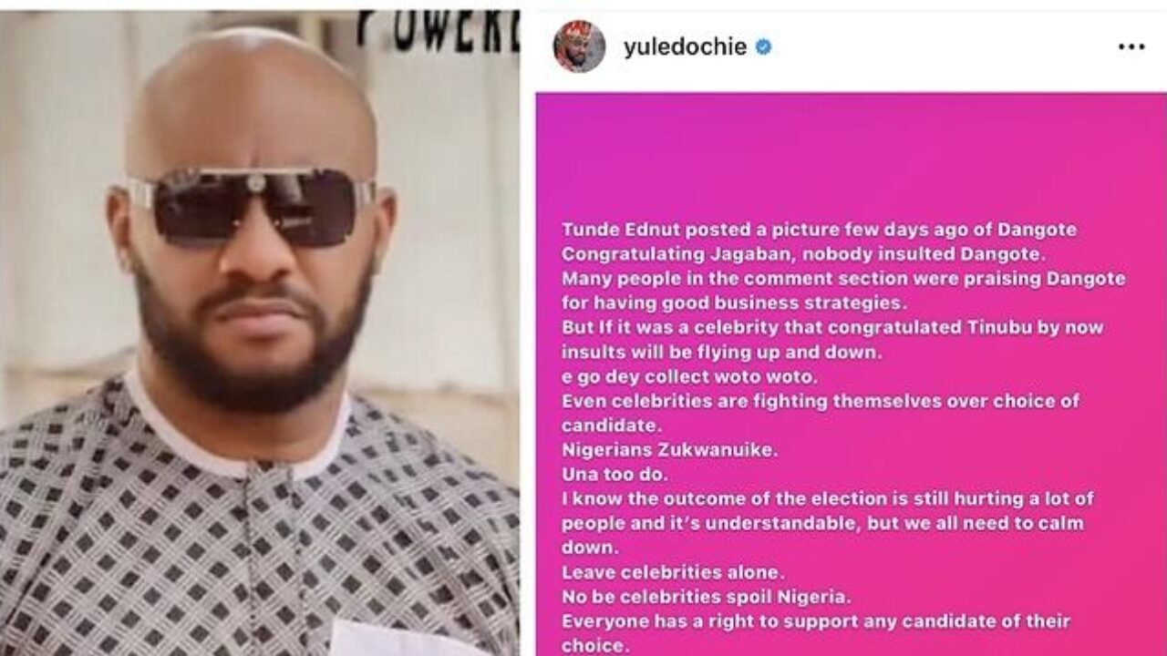Click the yuledochie profile avatar
The height and width of the screenshot is (656, 1167).
coord(579,46)
